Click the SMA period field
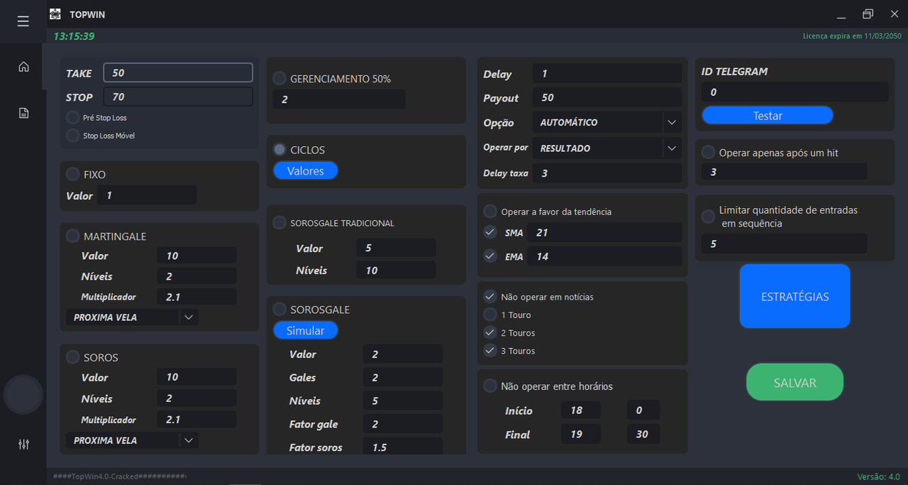908x485 pixels. point(605,232)
